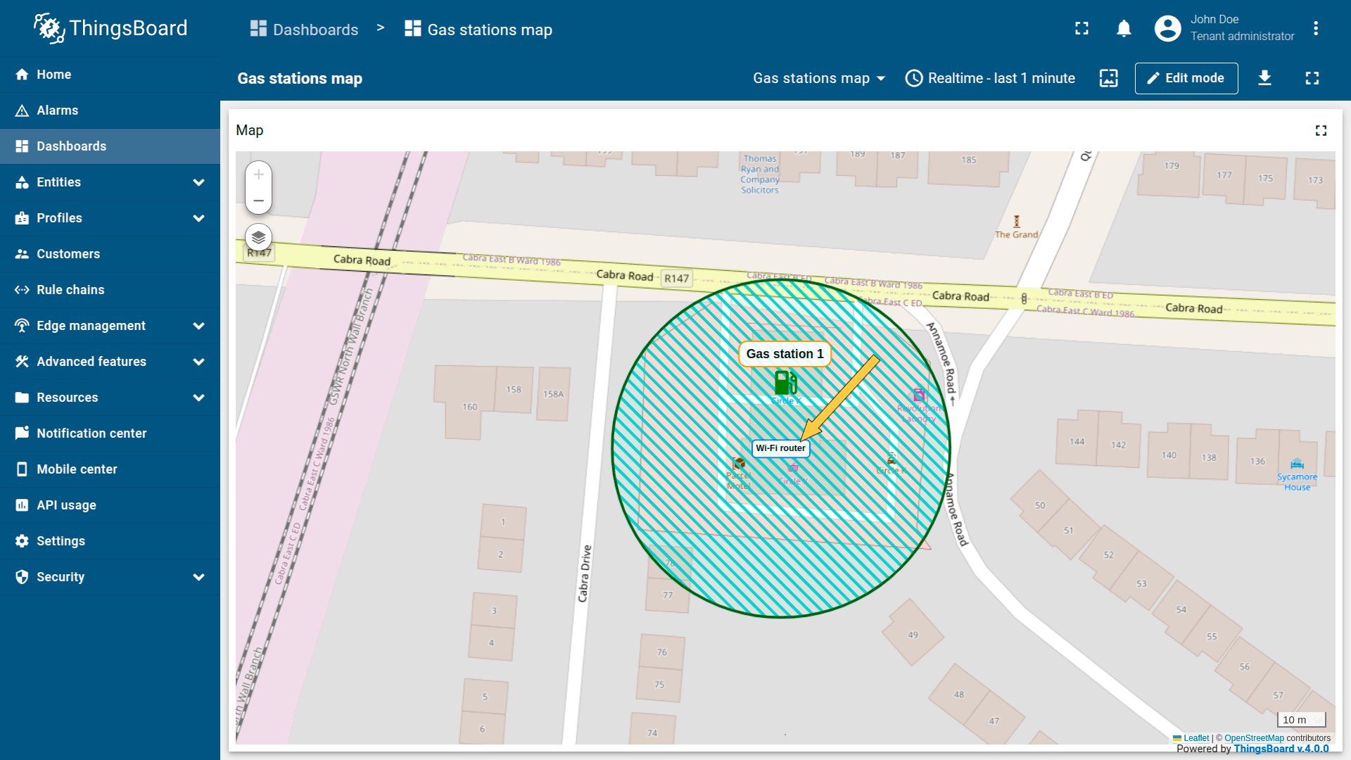Expand the Map widget to fullscreen

tap(1321, 131)
